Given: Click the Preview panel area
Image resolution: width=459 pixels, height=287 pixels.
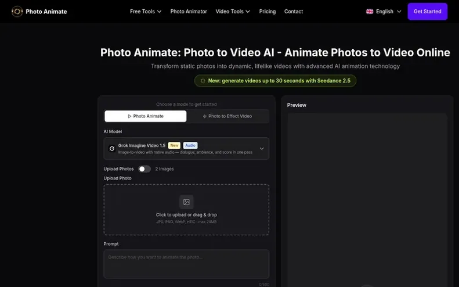Looking at the screenshot, I should pos(367,199).
